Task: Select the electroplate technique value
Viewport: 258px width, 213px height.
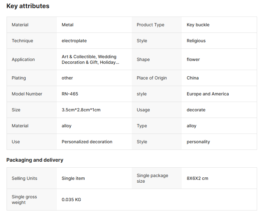Action: [74, 41]
